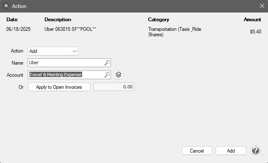The width and height of the screenshot is (268, 163).
Task: Close the Action dialog with the X
Action: [x=262, y=6]
